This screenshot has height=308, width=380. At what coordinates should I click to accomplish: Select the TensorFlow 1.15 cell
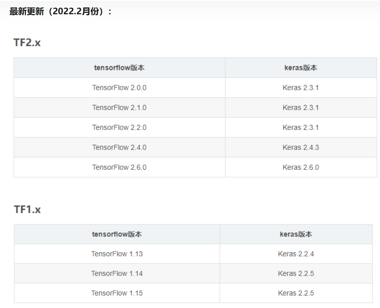pos(117,293)
